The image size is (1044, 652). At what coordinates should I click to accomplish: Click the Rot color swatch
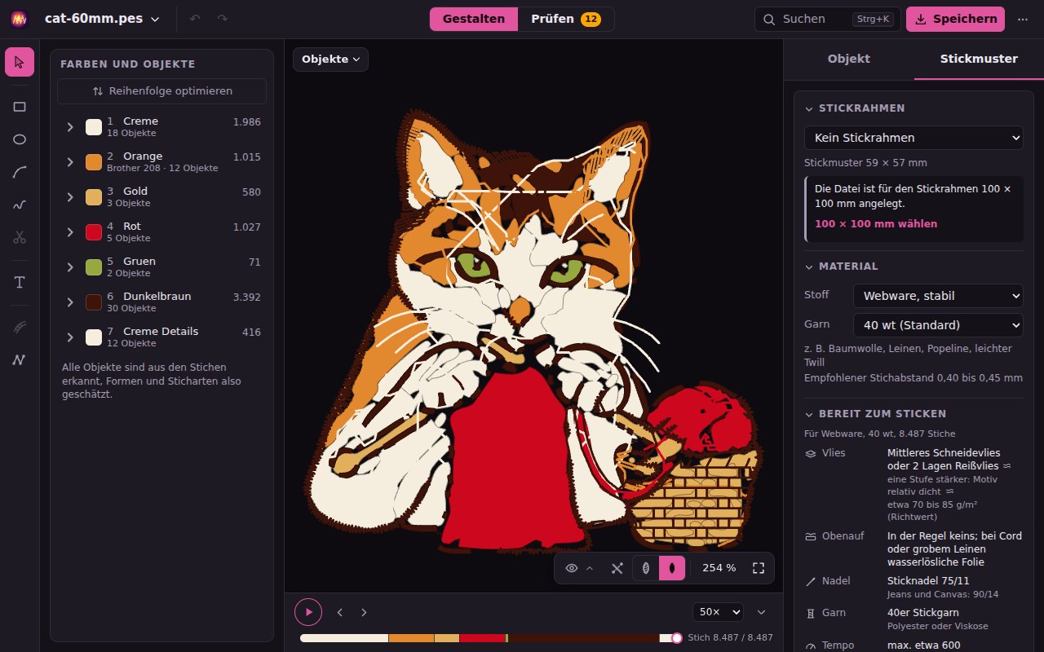94,231
